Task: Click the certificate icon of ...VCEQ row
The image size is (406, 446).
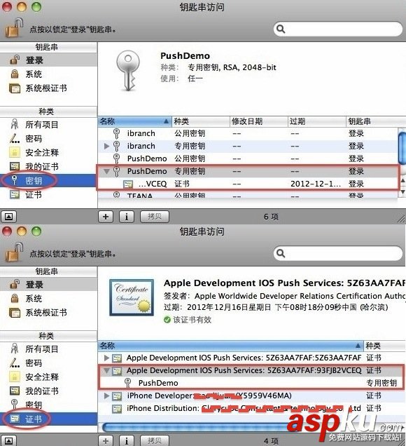Action: click(128, 184)
